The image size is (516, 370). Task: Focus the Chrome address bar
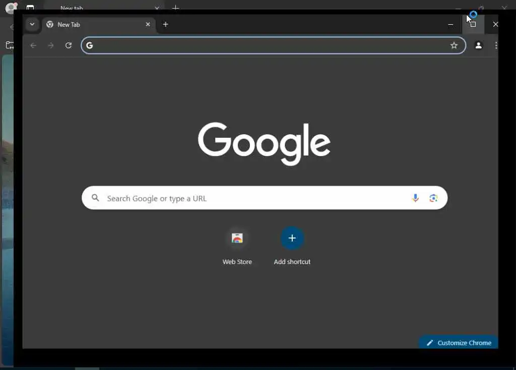click(273, 45)
